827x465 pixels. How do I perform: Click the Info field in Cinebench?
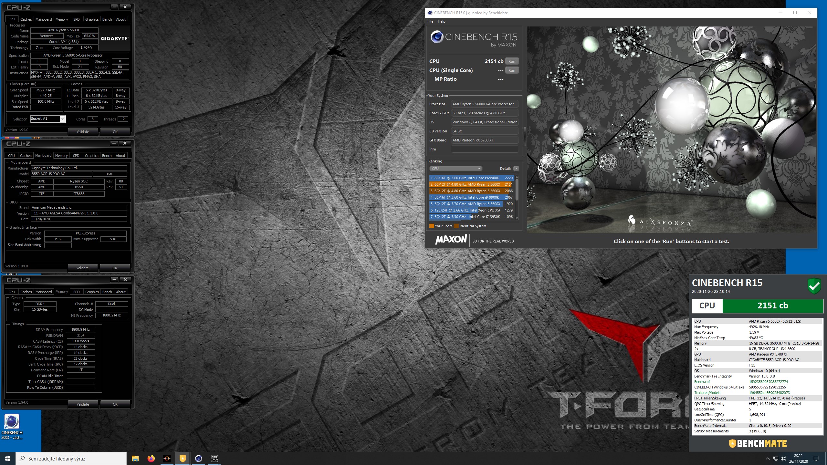pyautogui.click(x=485, y=149)
